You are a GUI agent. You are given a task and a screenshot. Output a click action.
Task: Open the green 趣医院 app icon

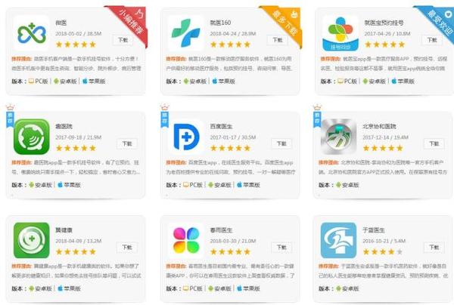pos(32,137)
